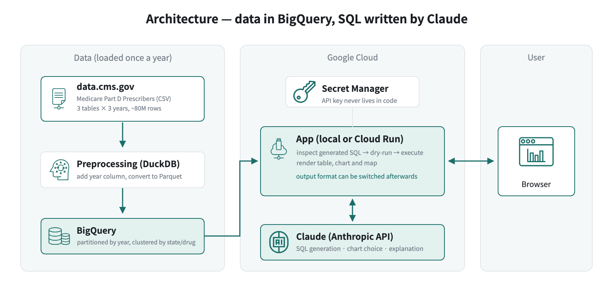Click the document icon beside data.cms.gov
Viewport: 613px width, 306px height.
coord(59,99)
